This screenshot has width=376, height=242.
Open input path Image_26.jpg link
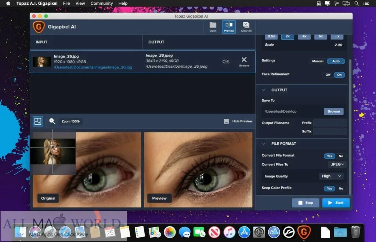(x=93, y=67)
